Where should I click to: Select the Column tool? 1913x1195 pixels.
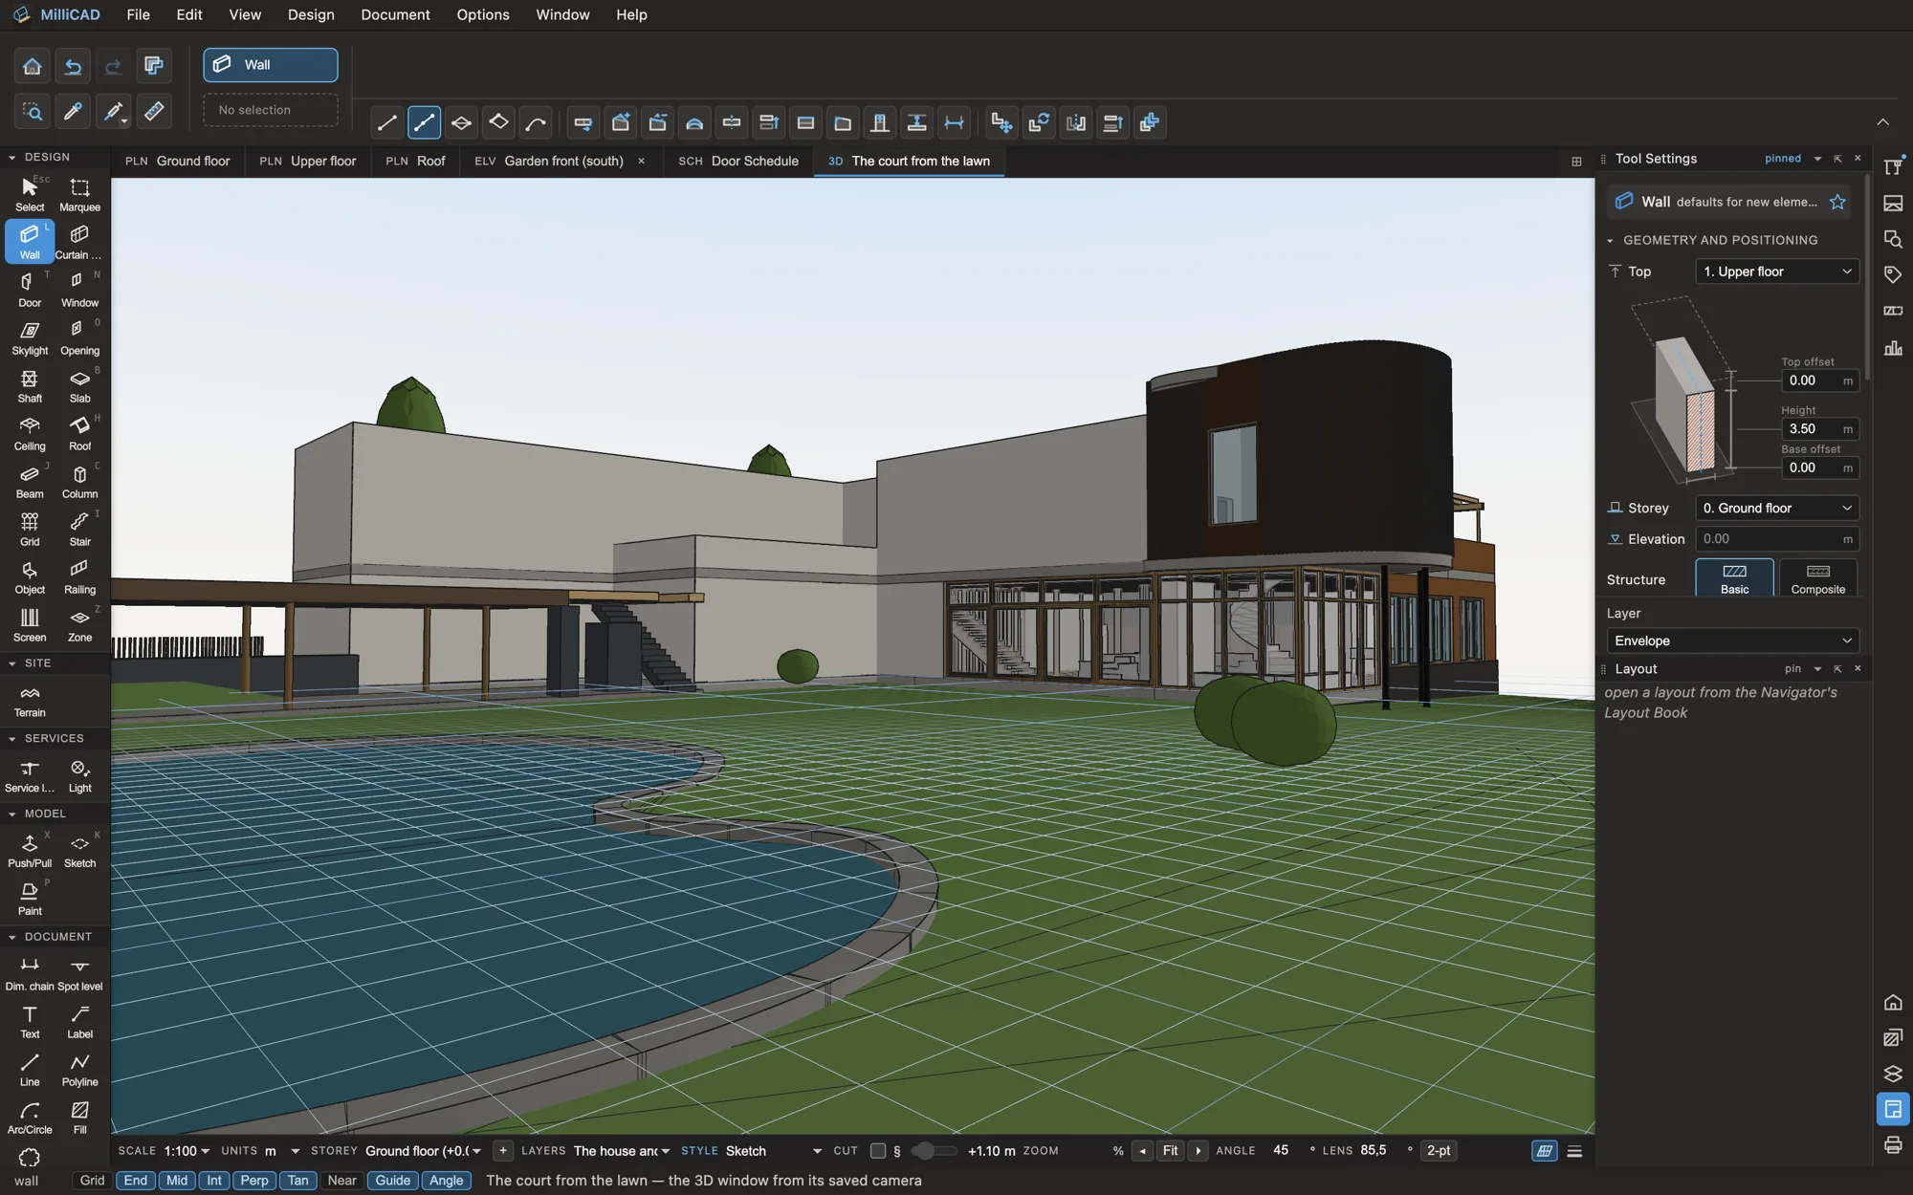[79, 481]
